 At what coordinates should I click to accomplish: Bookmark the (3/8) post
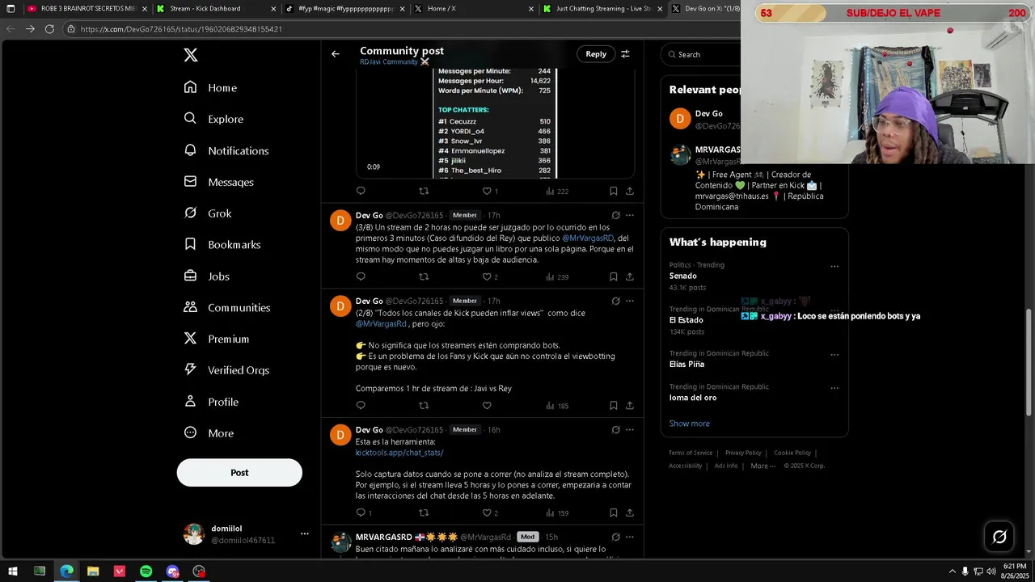tap(613, 276)
